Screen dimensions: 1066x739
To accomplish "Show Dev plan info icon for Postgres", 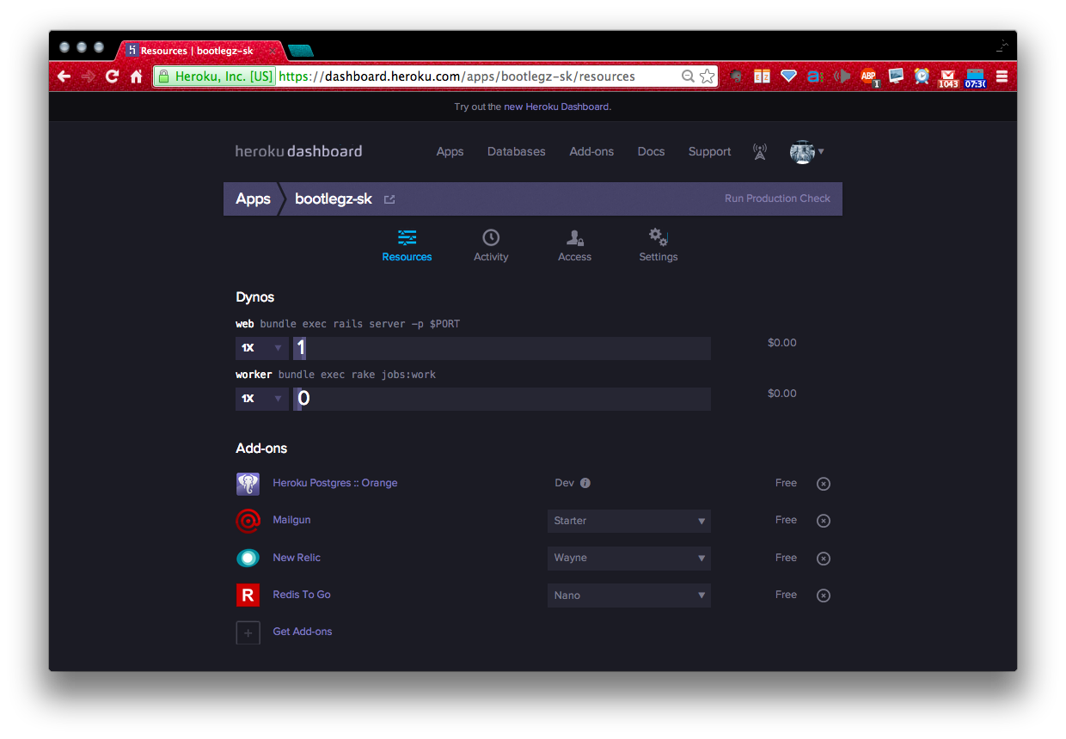I will [x=585, y=483].
